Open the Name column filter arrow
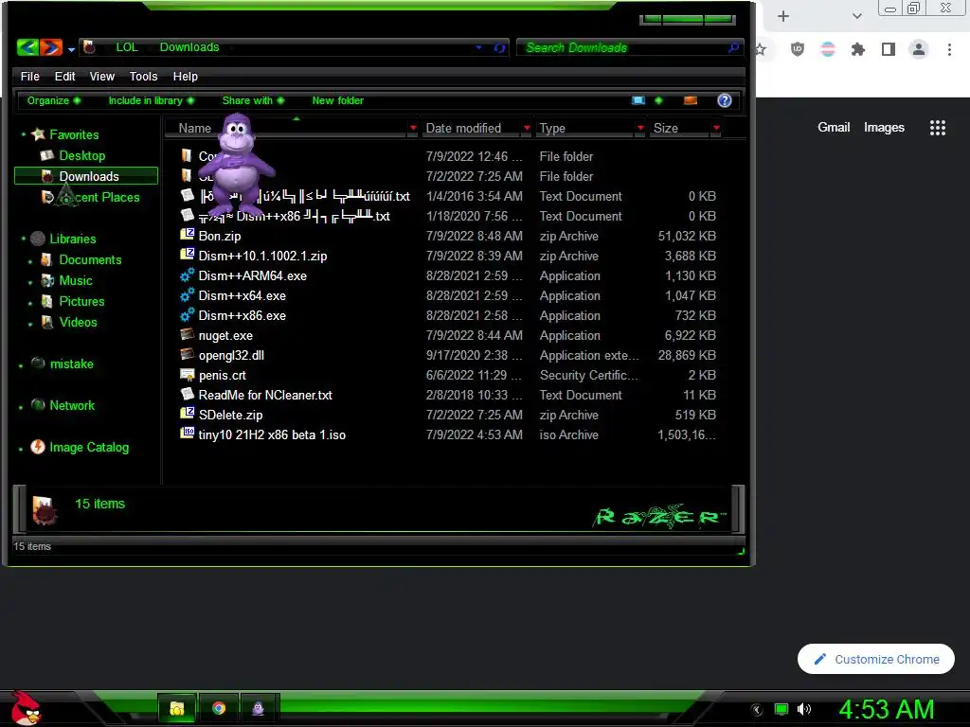Image resolution: width=970 pixels, height=727 pixels. pos(413,128)
